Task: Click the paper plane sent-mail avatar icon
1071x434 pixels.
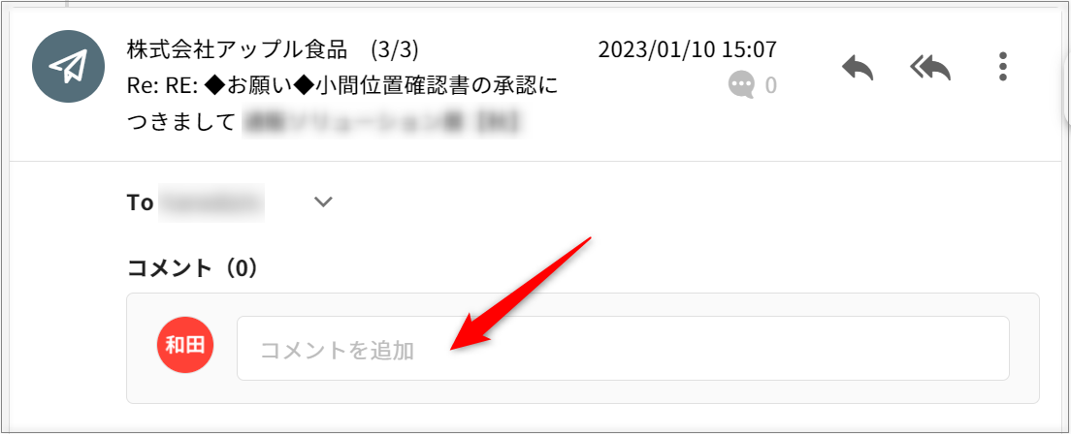Action: click(68, 66)
